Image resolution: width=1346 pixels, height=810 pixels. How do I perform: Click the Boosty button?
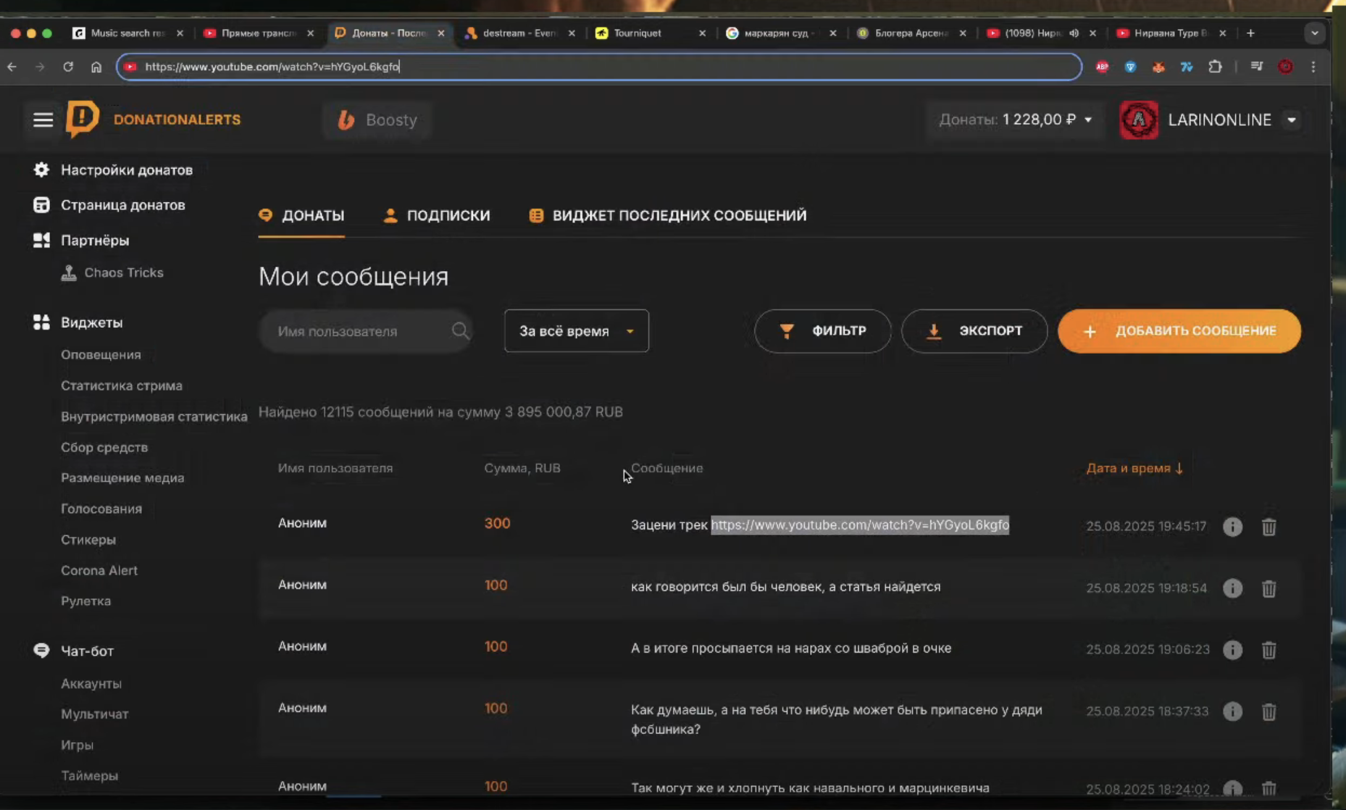pos(377,120)
